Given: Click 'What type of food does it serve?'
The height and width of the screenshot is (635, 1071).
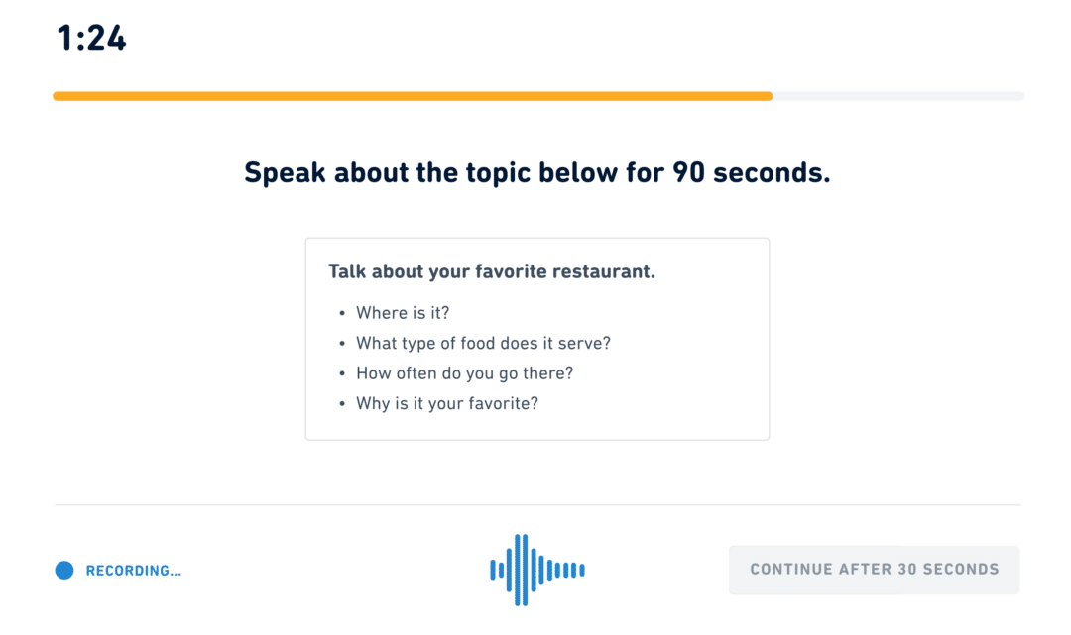Looking at the screenshot, I should point(483,343).
